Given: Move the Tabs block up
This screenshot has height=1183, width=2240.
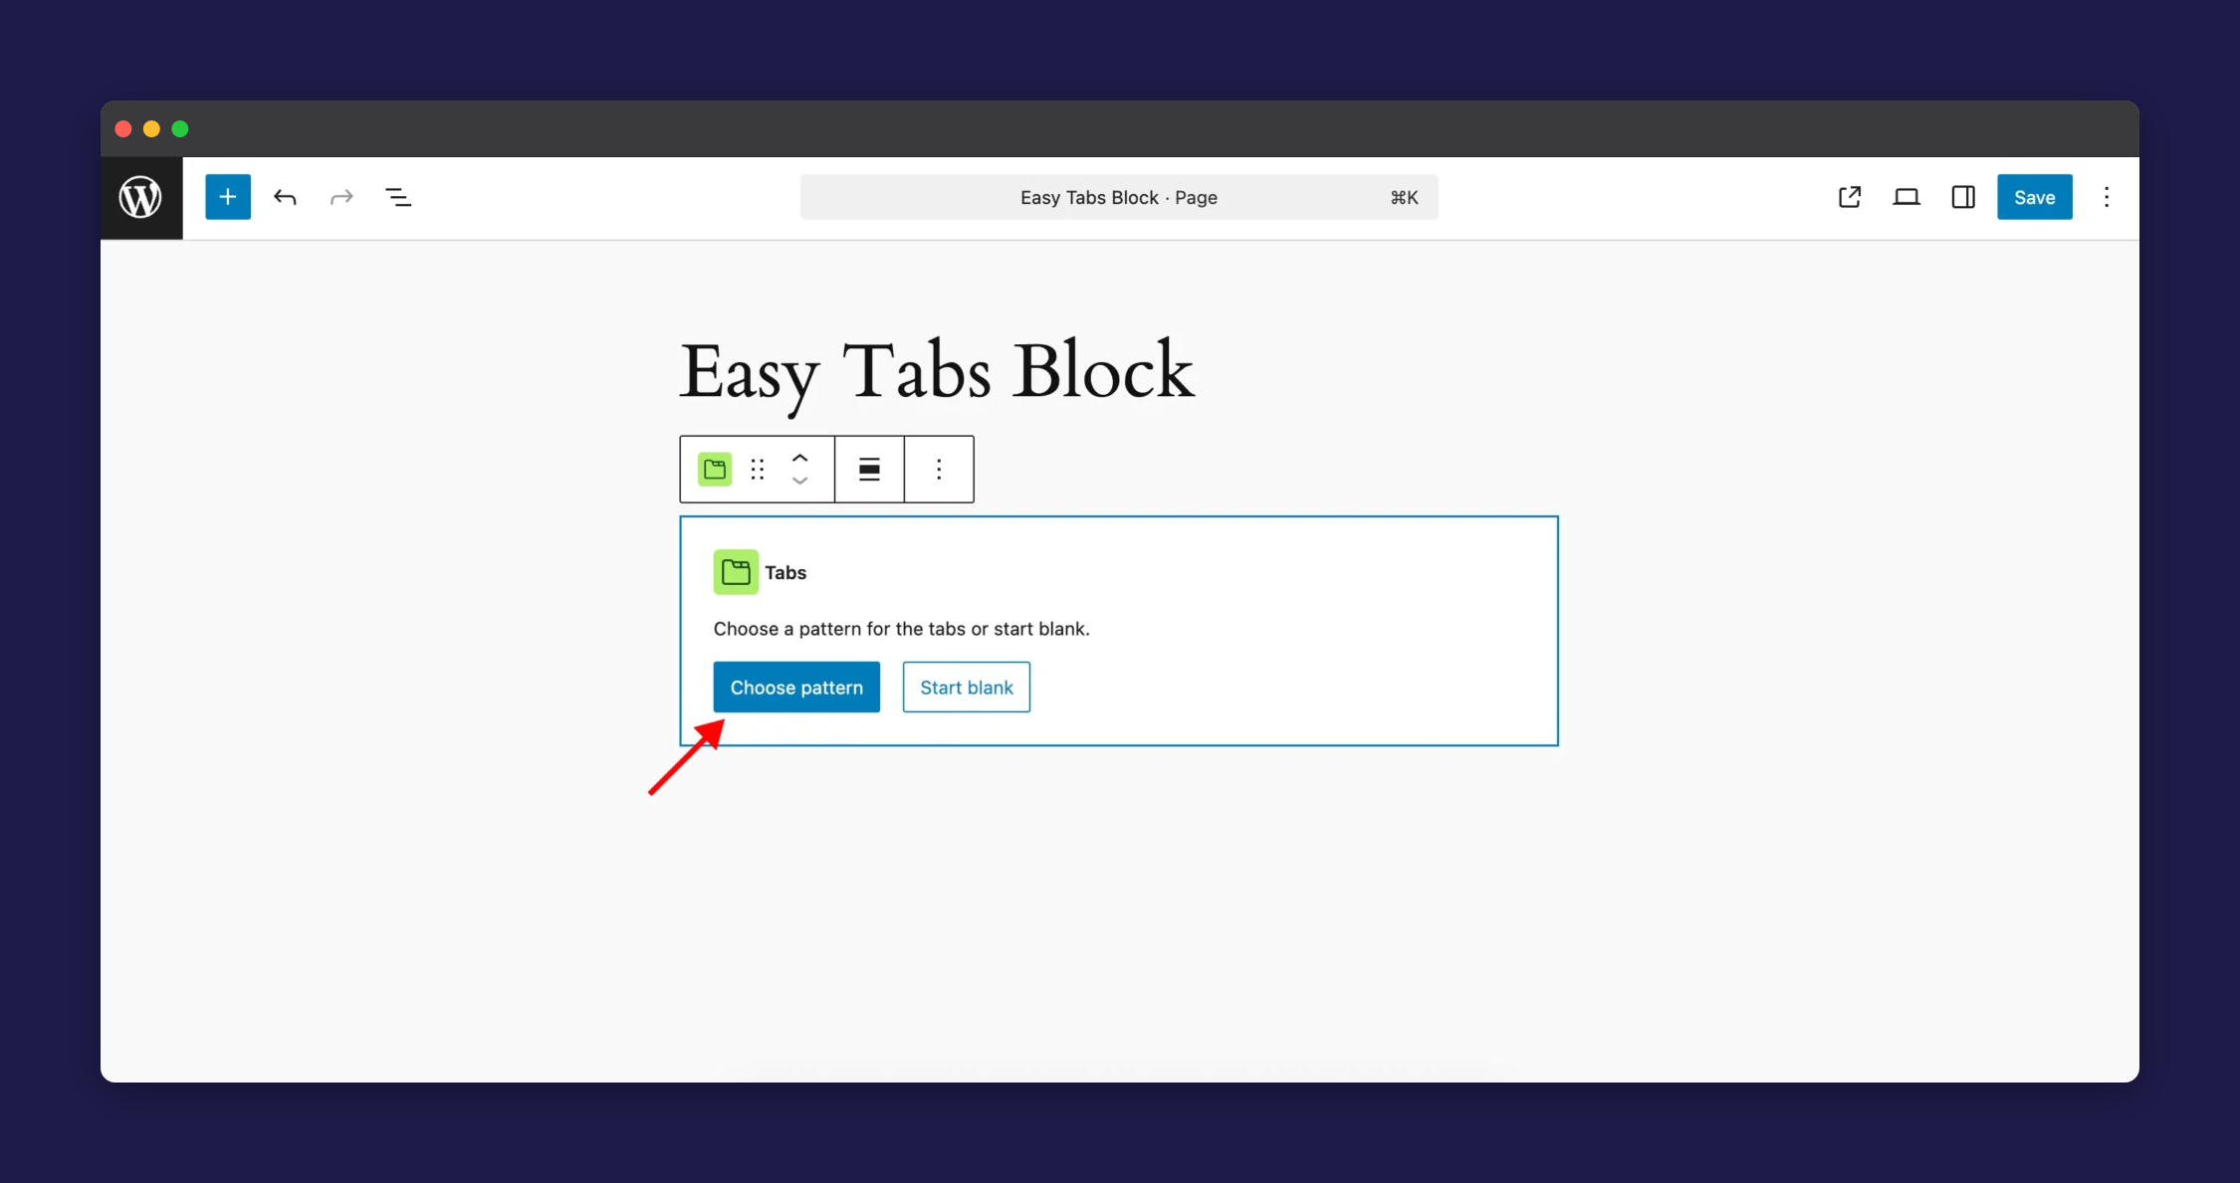Looking at the screenshot, I should pyautogui.click(x=799, y=458).
